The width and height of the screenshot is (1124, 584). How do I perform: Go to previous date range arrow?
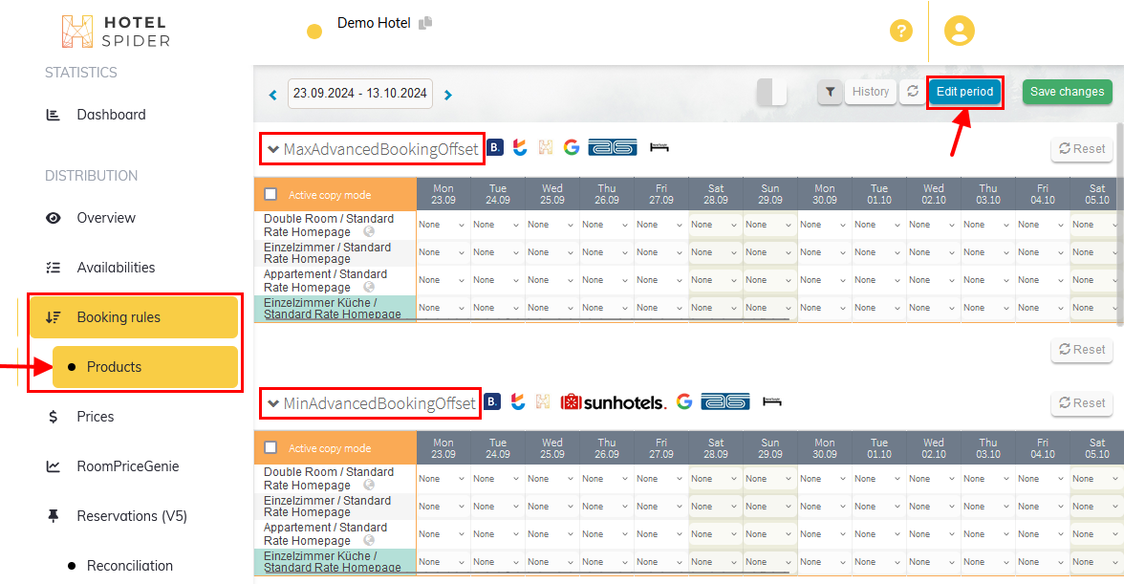(273, 95)
